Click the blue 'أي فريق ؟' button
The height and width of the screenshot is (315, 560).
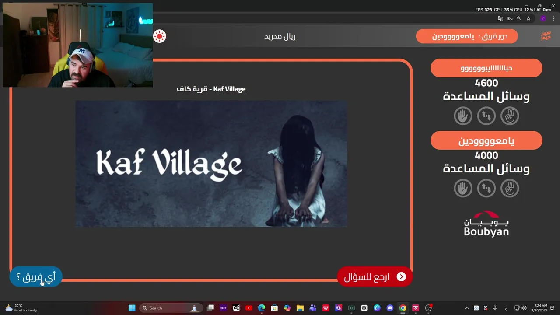36,277
